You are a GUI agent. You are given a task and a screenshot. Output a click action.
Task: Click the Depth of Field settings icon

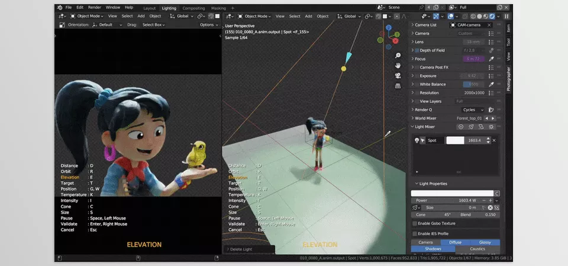(491, 51)
